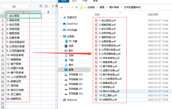The height and width of the screenshot is (109, 172).
Task: Click the fx insert function icon
Action: (x=46, y=6)
